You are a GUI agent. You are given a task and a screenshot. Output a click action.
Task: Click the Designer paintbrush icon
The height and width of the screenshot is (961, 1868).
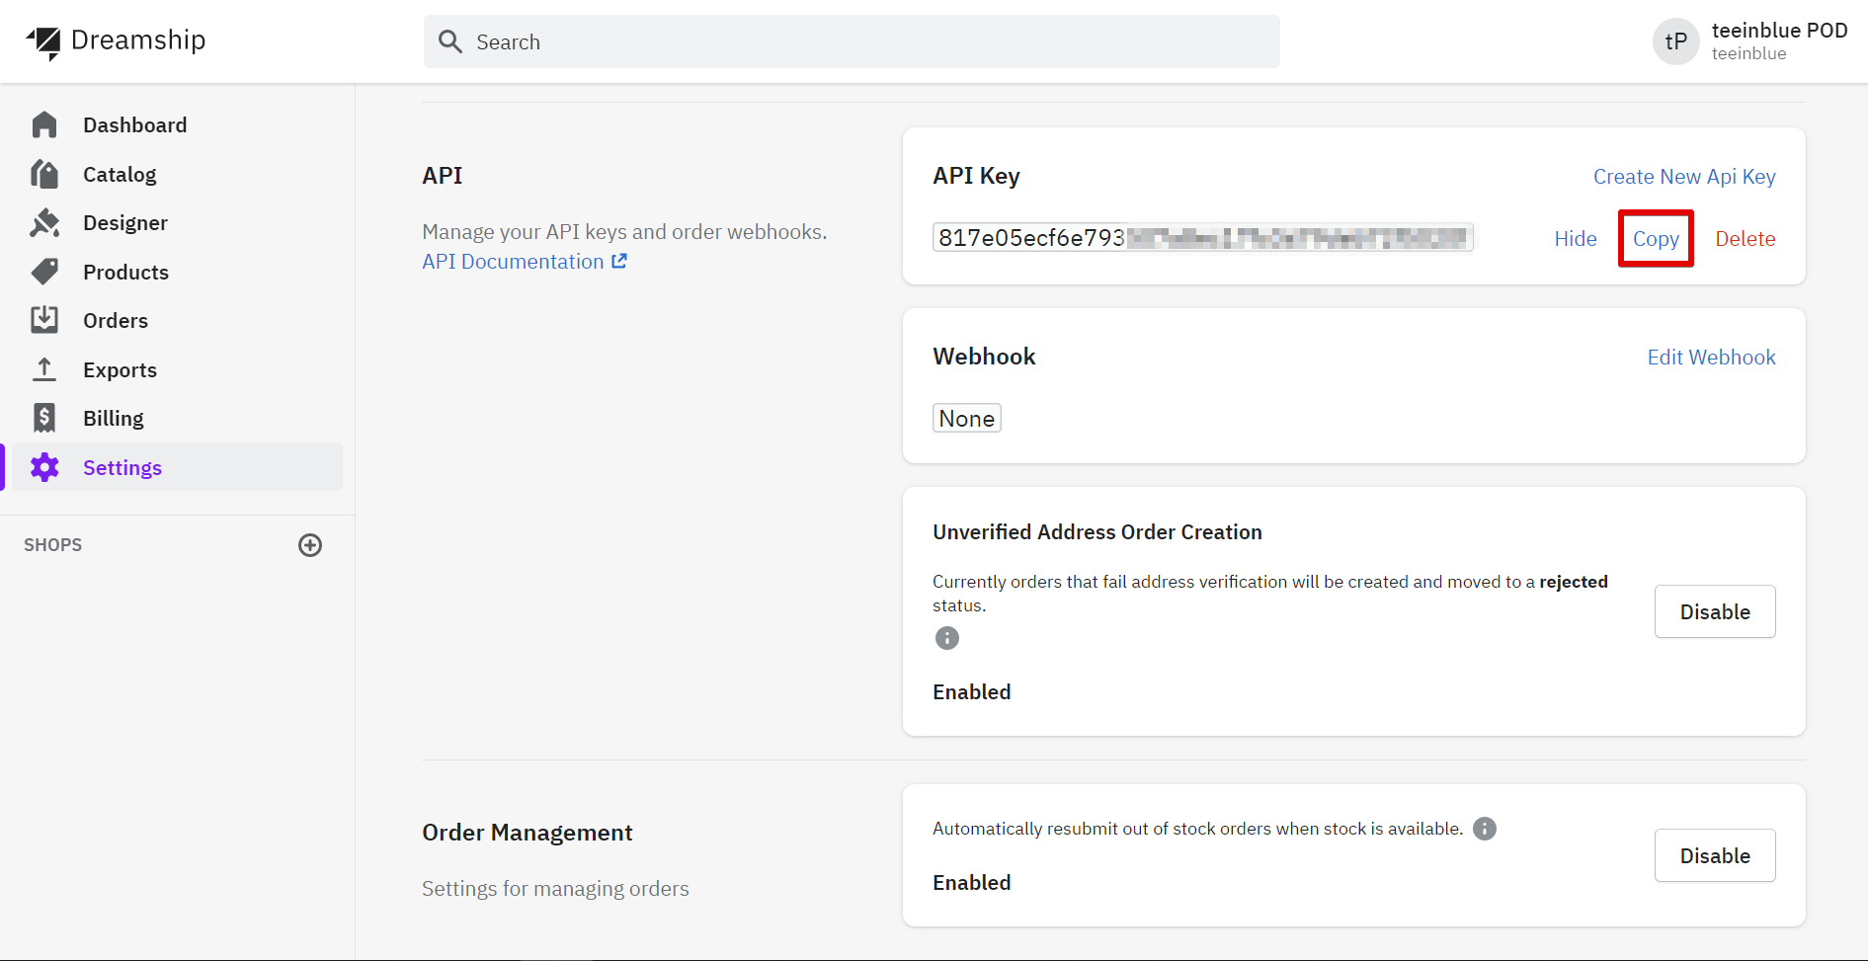tap(44, 223)
